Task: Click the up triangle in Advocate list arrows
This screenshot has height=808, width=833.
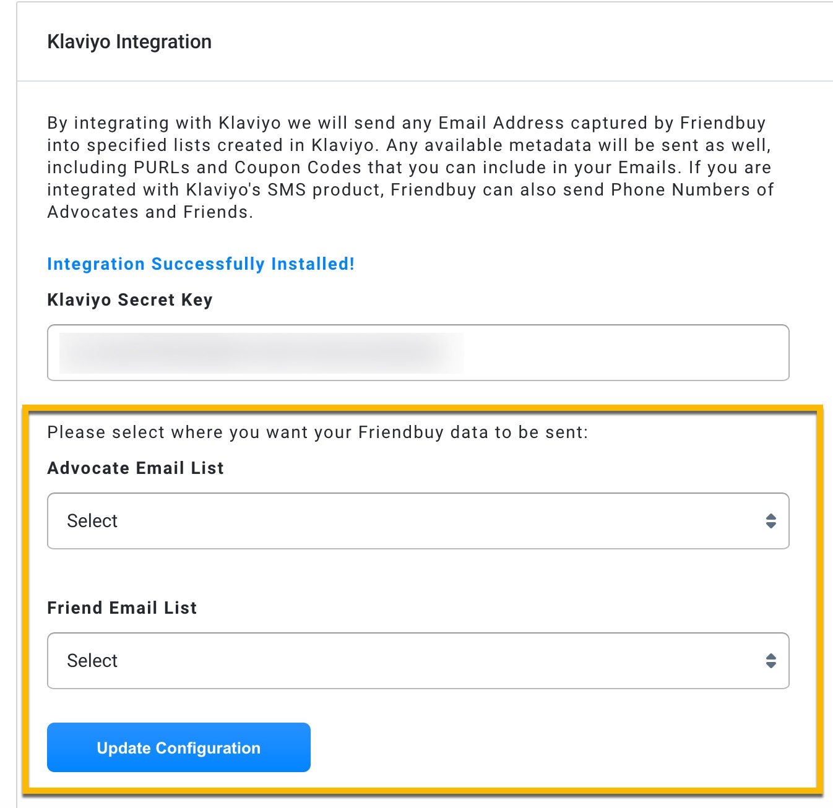Action: pos(770,517)
